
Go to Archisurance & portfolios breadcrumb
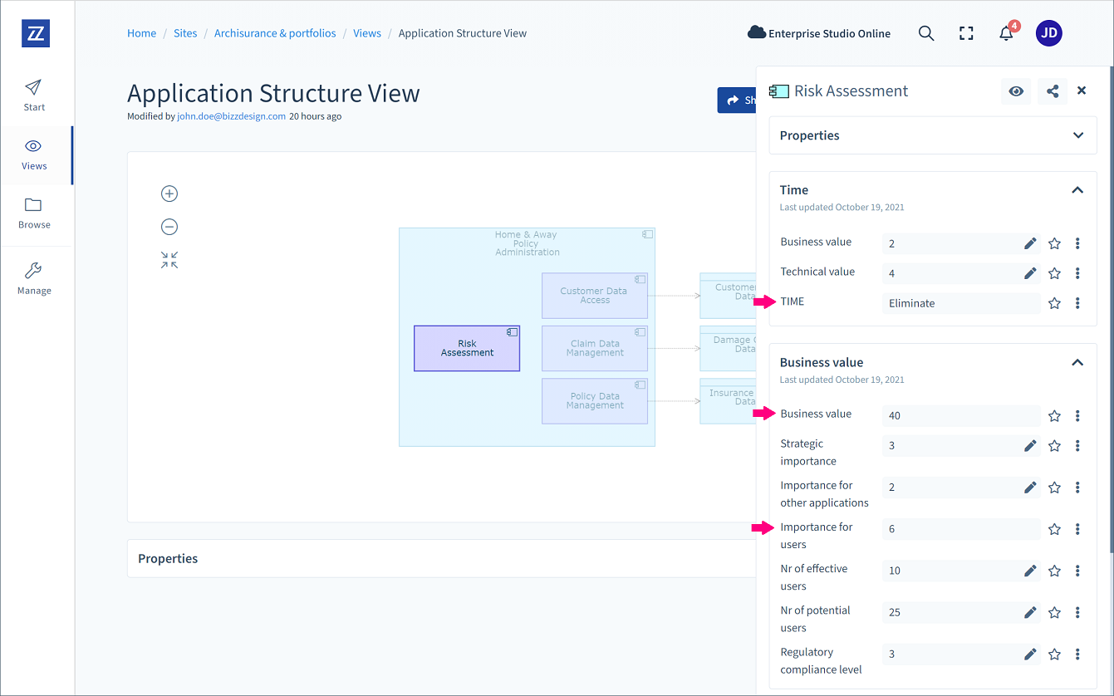click(275, 33)
